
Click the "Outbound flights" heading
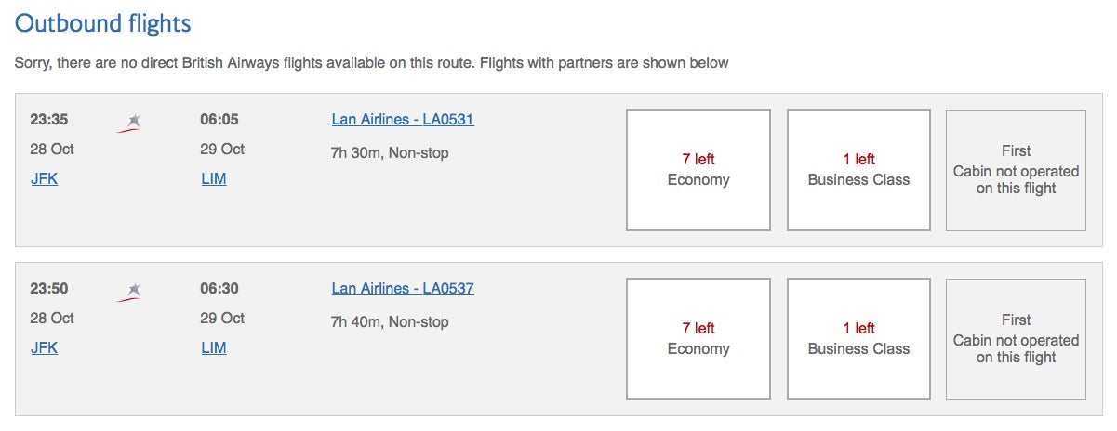coord(103,24)
